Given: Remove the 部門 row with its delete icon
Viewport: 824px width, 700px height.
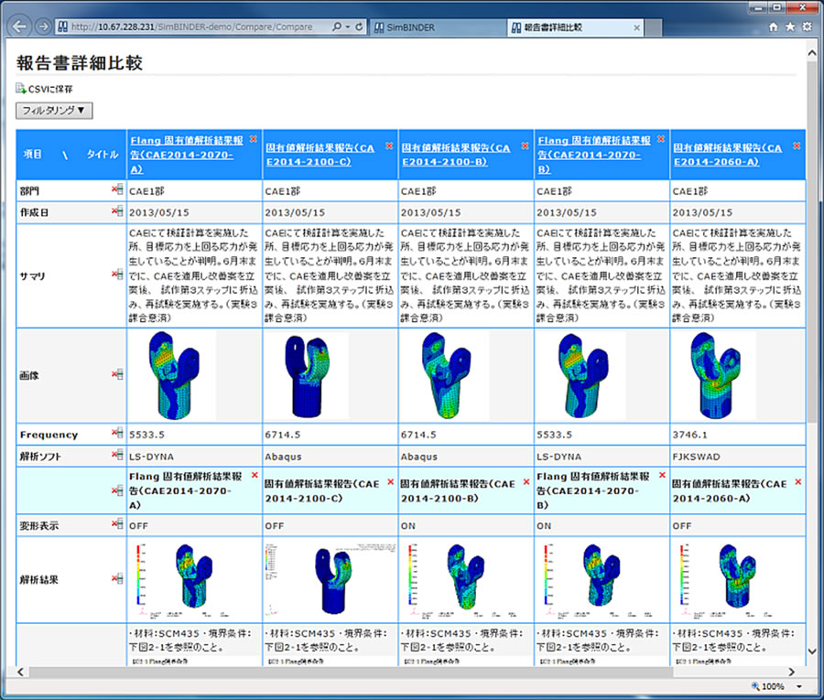Looking at the screenshot, I should tap(116, 190).
